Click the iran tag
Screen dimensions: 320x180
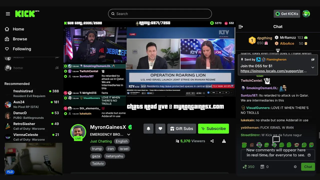110,149
